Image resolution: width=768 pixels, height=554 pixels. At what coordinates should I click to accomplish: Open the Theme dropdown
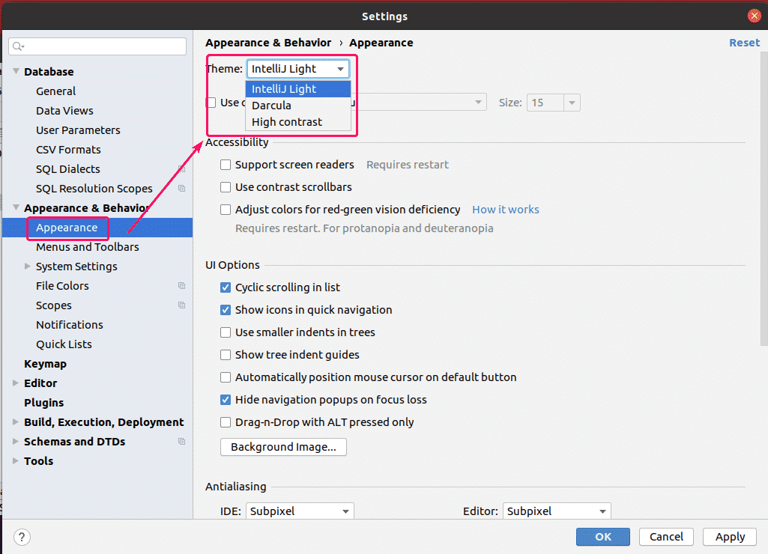coord(297,69)
